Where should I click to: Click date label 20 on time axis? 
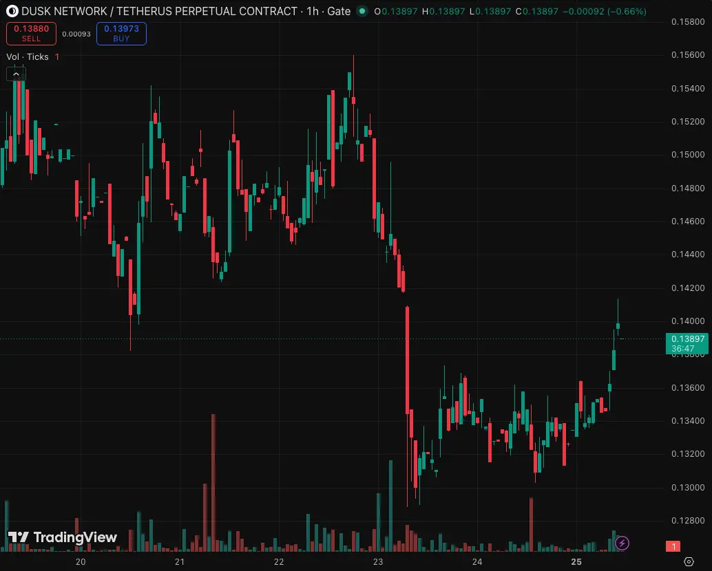[81, 562]
